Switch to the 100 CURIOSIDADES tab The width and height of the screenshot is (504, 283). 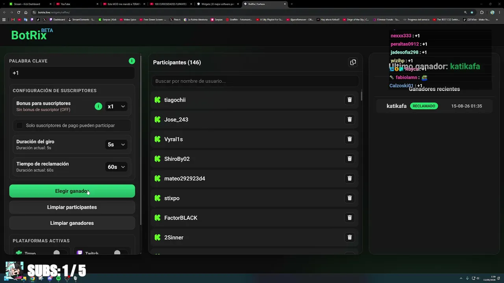pyautogui.click(x=170, y=4)
